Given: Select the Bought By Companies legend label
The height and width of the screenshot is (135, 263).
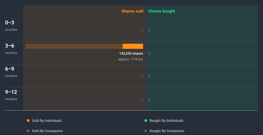Looking at the screenshot, I should [x=167, y=131].
